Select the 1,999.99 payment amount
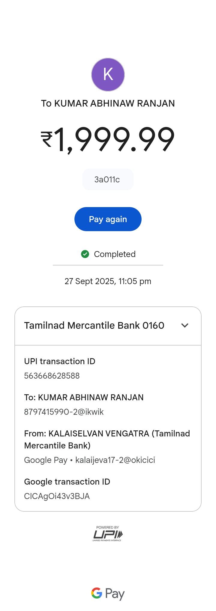 (114, 139)
